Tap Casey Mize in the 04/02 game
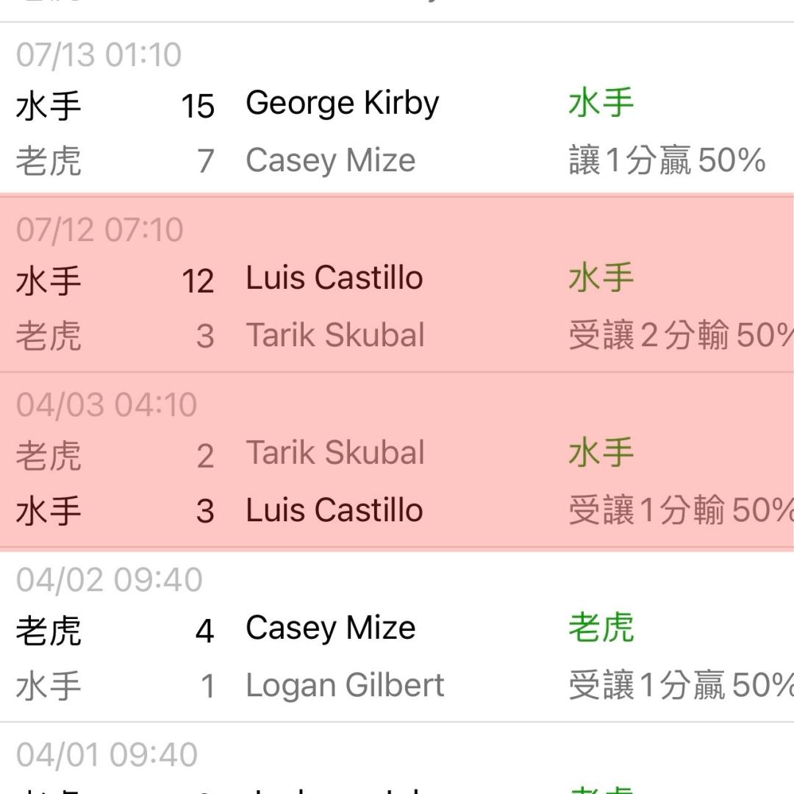The width and height of the screenshot is (794, 794). [330, 629]
